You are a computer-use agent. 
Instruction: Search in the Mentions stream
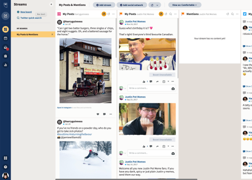[232, 14]
